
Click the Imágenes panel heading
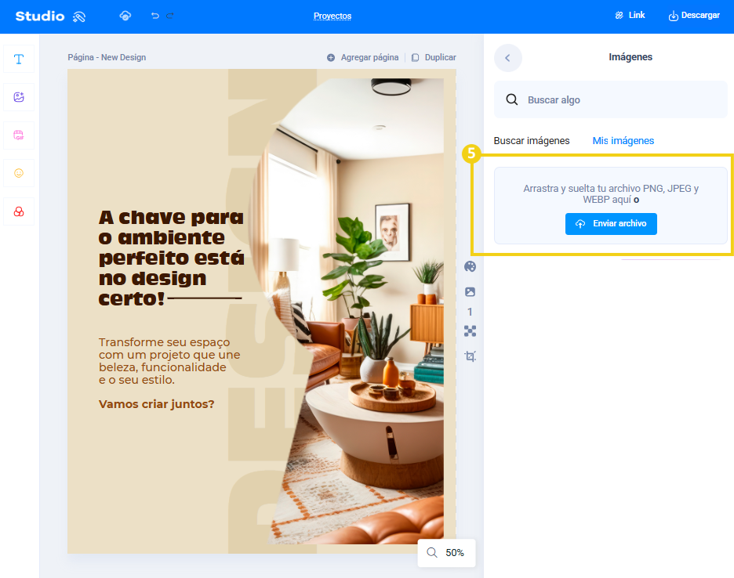630,57
